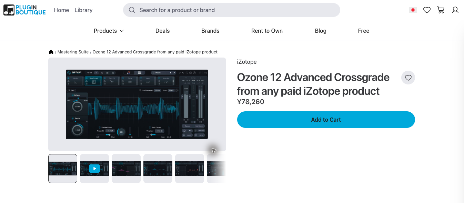
Task: Click the magnifier search icon
Action: pos(132,10)
